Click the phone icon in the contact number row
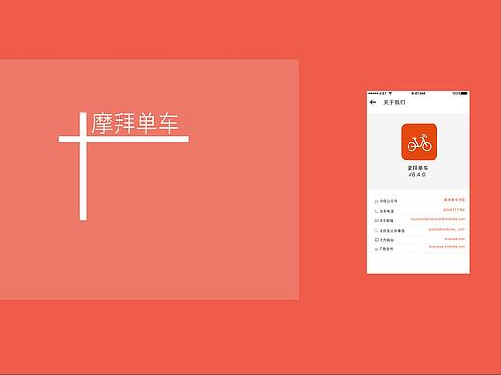The height and width of the screenshot is (375, 501). click(376, 211)
